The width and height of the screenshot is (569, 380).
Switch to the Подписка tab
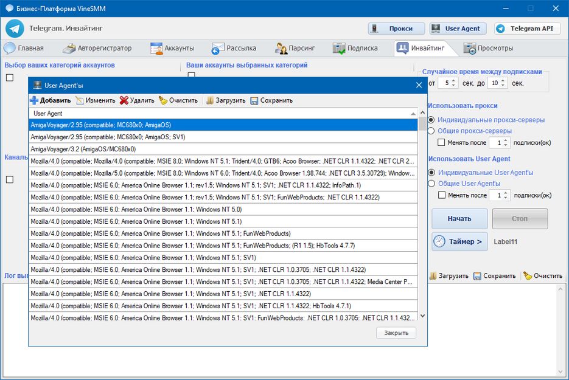pos(355,48)
